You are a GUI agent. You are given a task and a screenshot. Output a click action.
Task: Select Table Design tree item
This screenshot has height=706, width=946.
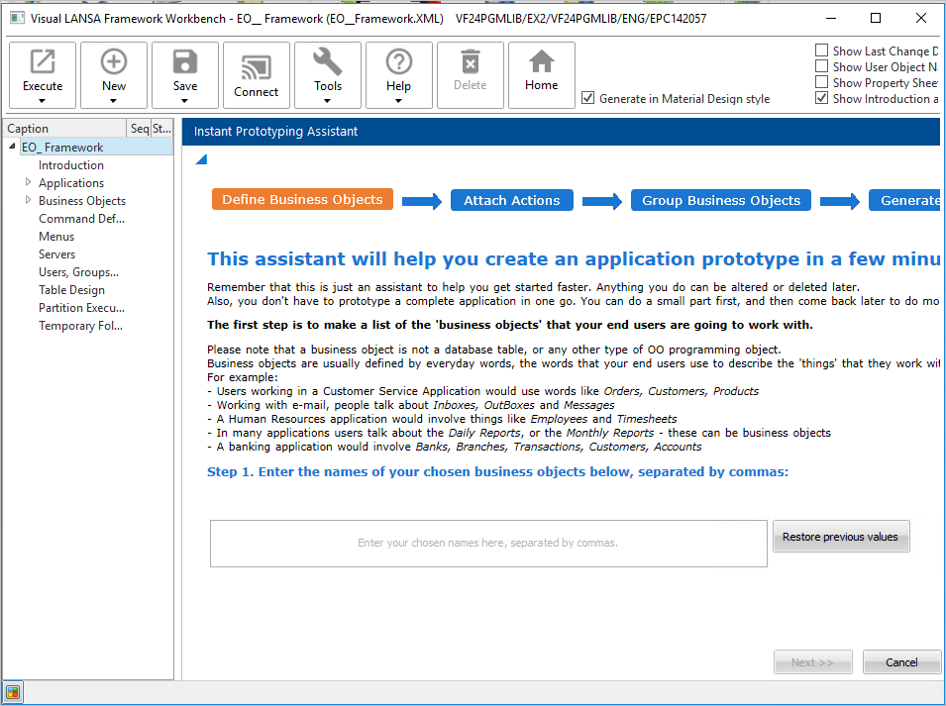tap(71, 290)
